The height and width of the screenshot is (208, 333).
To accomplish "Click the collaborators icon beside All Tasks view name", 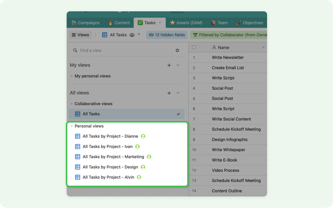I will [132, 35].
